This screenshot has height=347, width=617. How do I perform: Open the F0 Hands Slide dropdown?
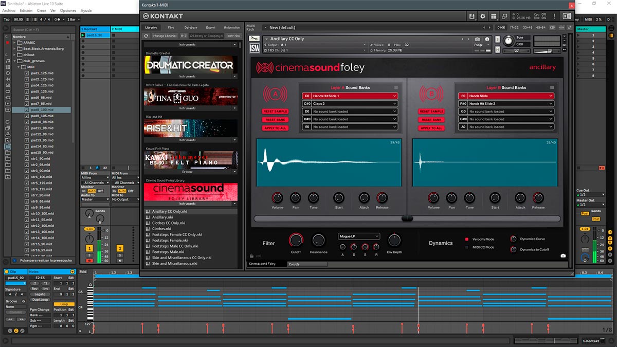(x=506, y=96)
